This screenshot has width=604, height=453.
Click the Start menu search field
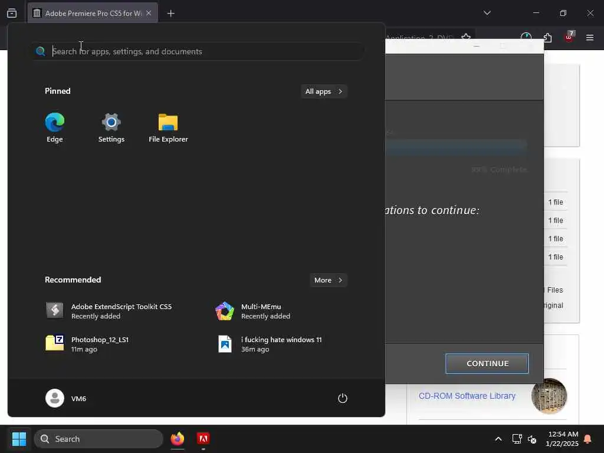(x=198, y=51)
